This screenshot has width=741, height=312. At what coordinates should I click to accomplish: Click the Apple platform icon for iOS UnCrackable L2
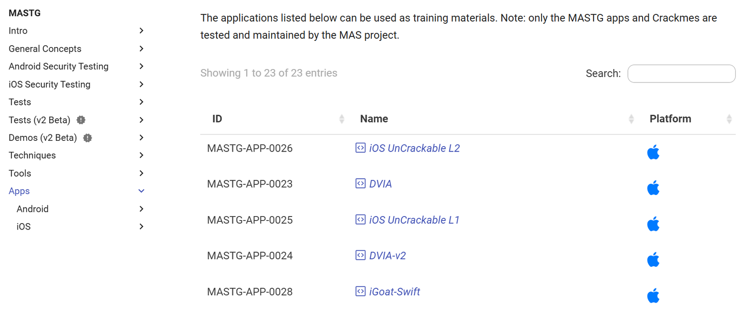coord(653,152)
